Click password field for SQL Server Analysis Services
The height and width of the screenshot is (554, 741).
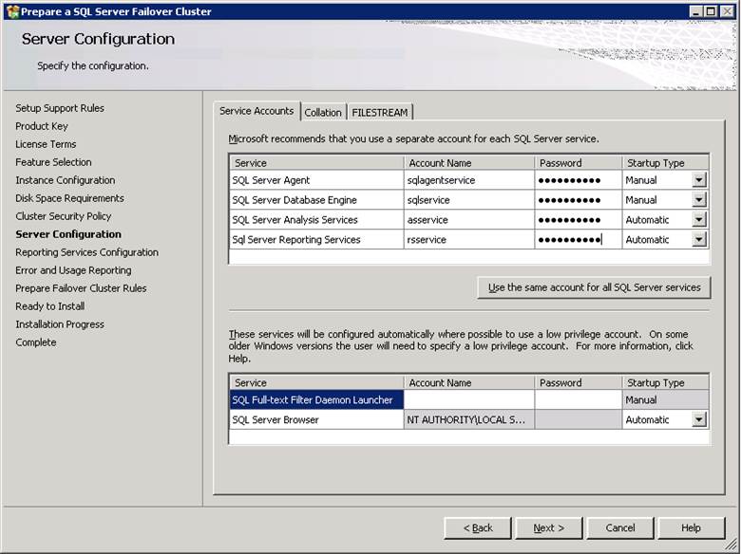coord(579,219)
